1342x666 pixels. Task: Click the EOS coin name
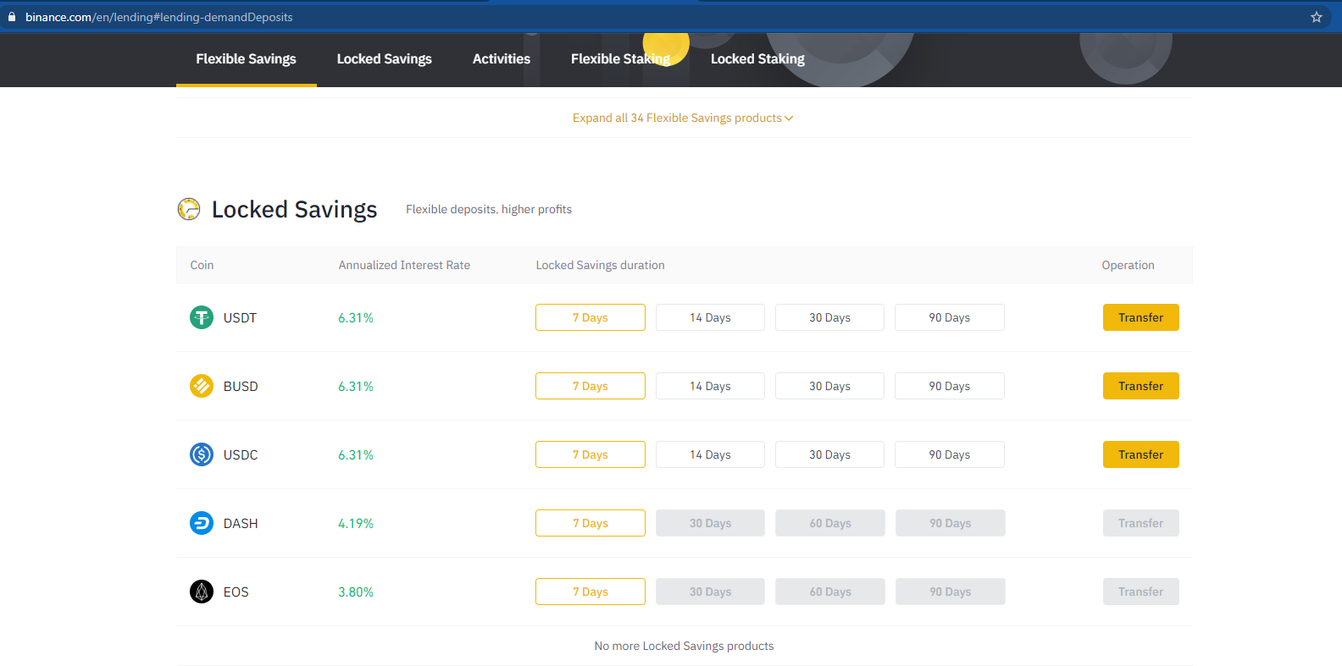click(x=236, y=592)
